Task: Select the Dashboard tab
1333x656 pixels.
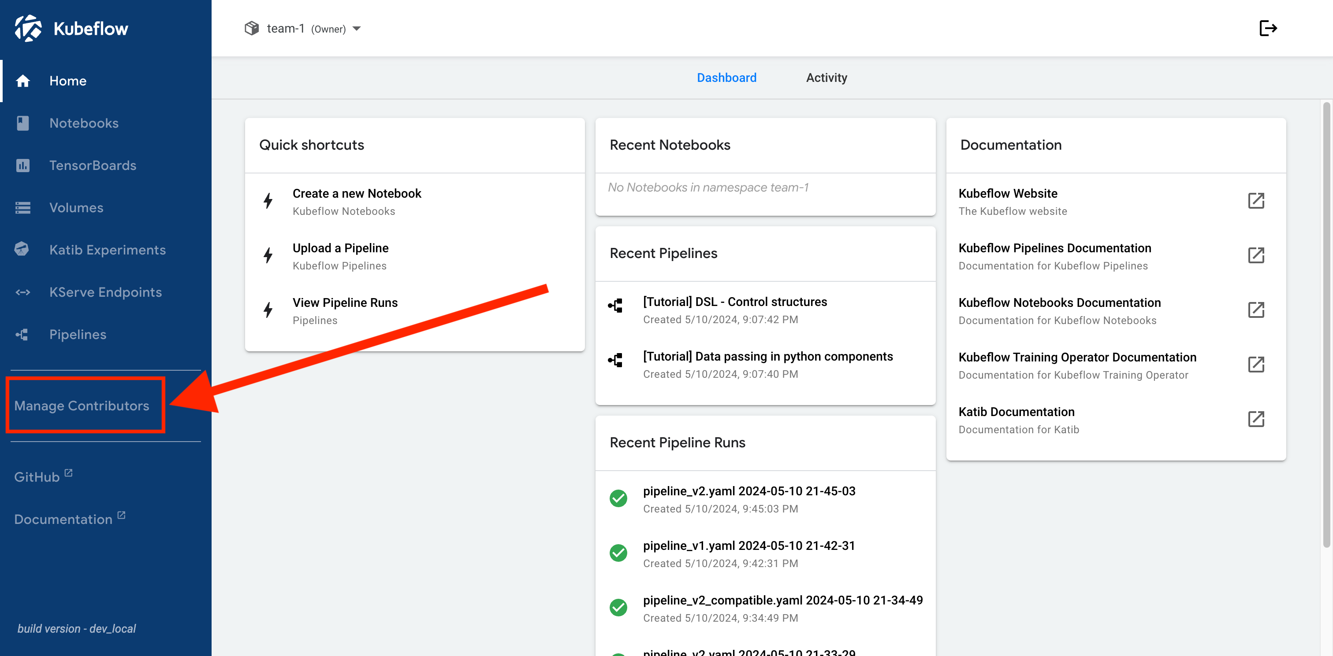Action: 727,77
